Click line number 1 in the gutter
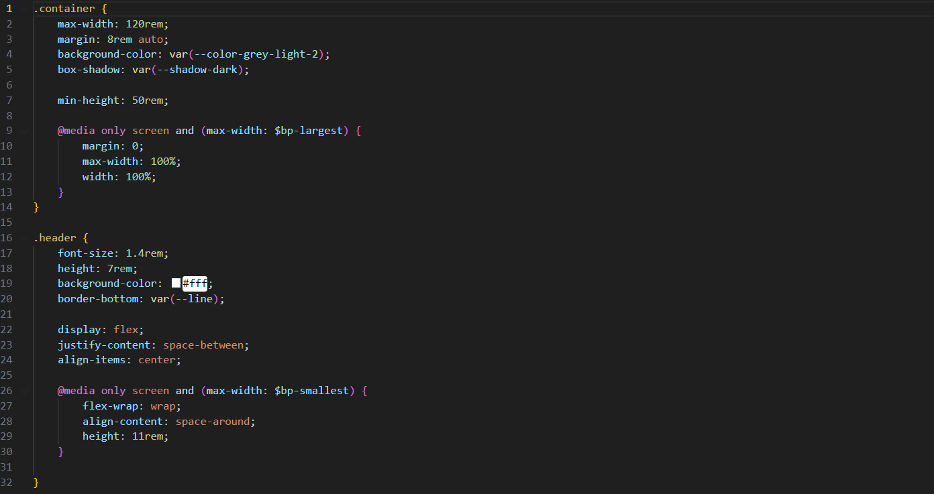This screenshot has width=934, height=494. pyautogui.click(x=9, y=9)
